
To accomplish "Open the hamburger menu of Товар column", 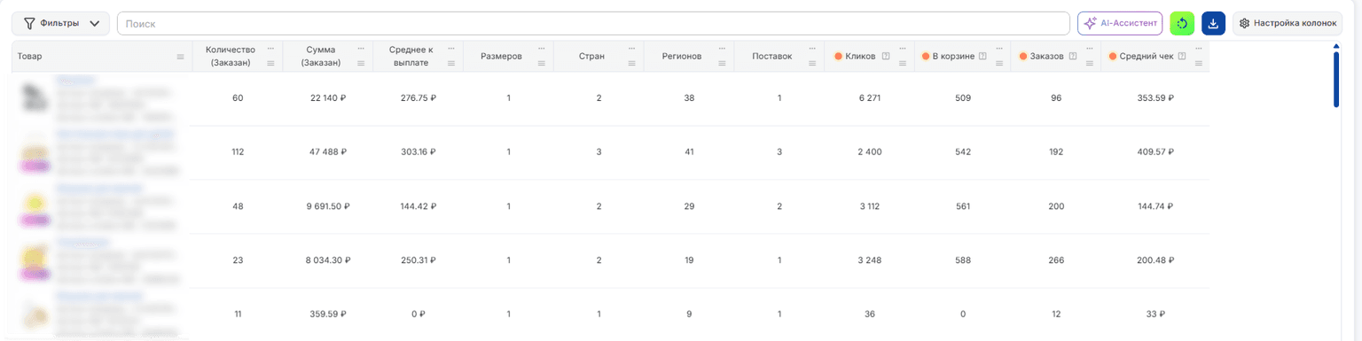I will coord(181,57).
